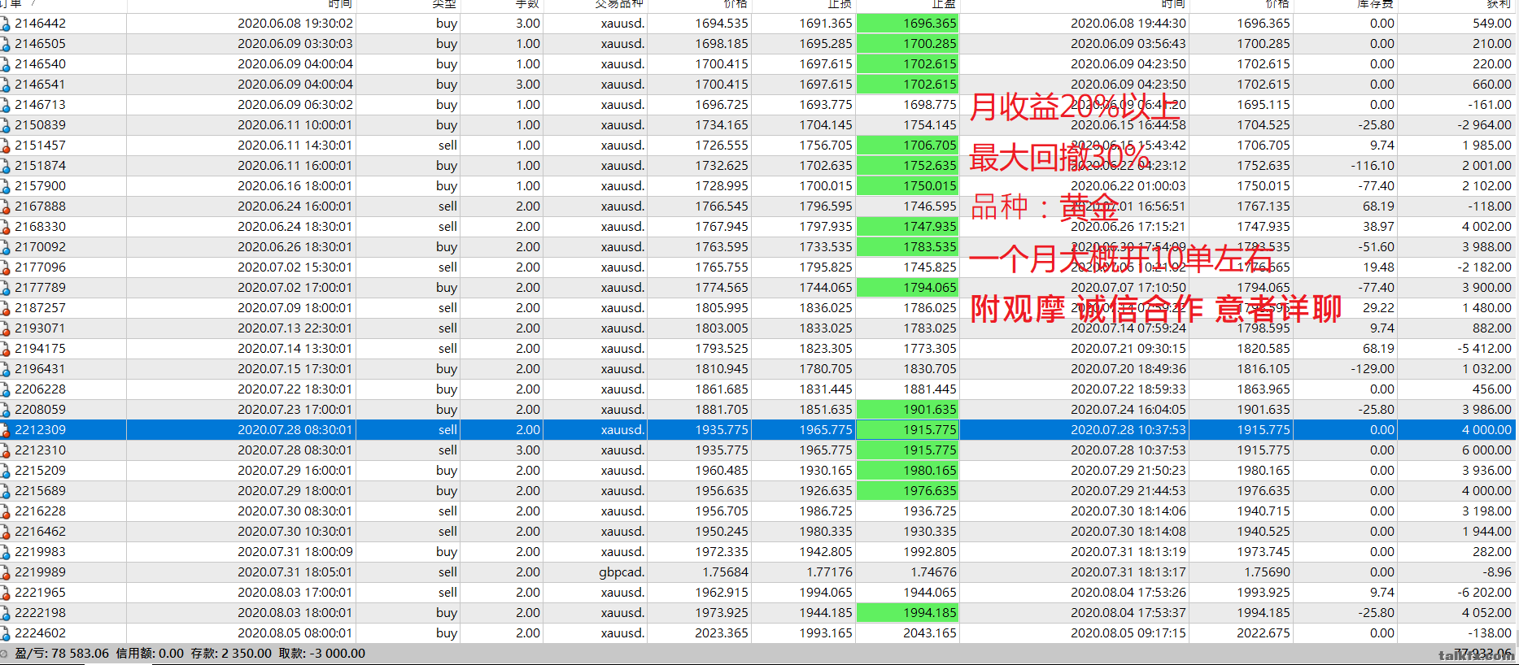This screenshot has width=1519, height=665.
Task: Click the green take-profit cell 1706.705
Action: [x=908, y=146]
